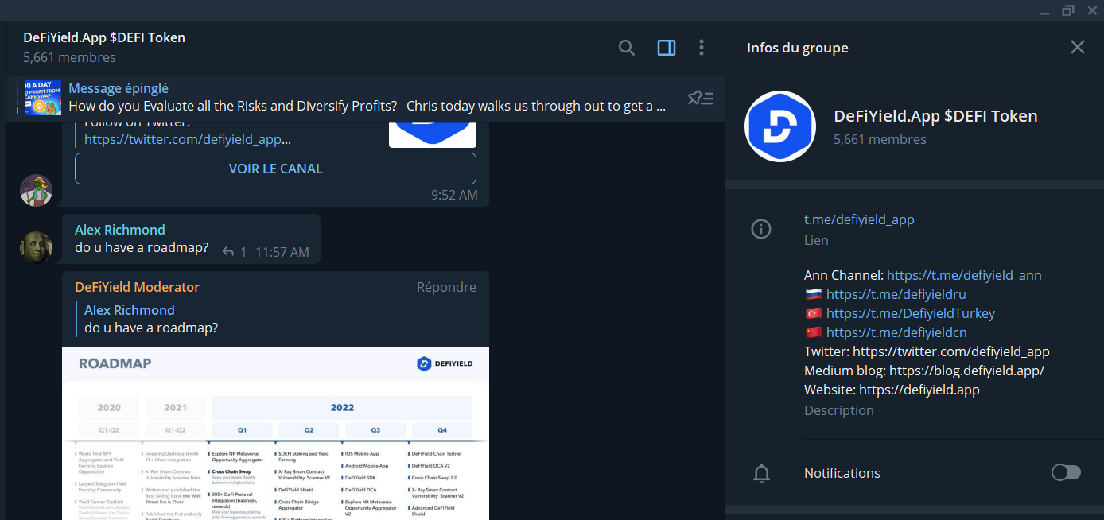Open the three-dot chat options menu

tap(701, 49)
